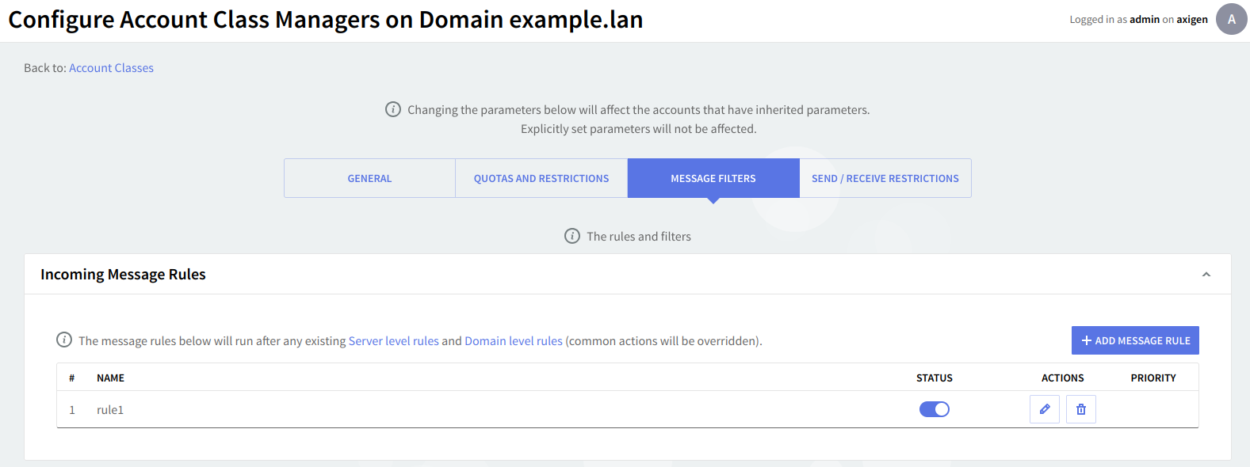Click the STATUS column header
Image resolution: width=1250 pixels, height=467 pixels.
pos(934,378)
